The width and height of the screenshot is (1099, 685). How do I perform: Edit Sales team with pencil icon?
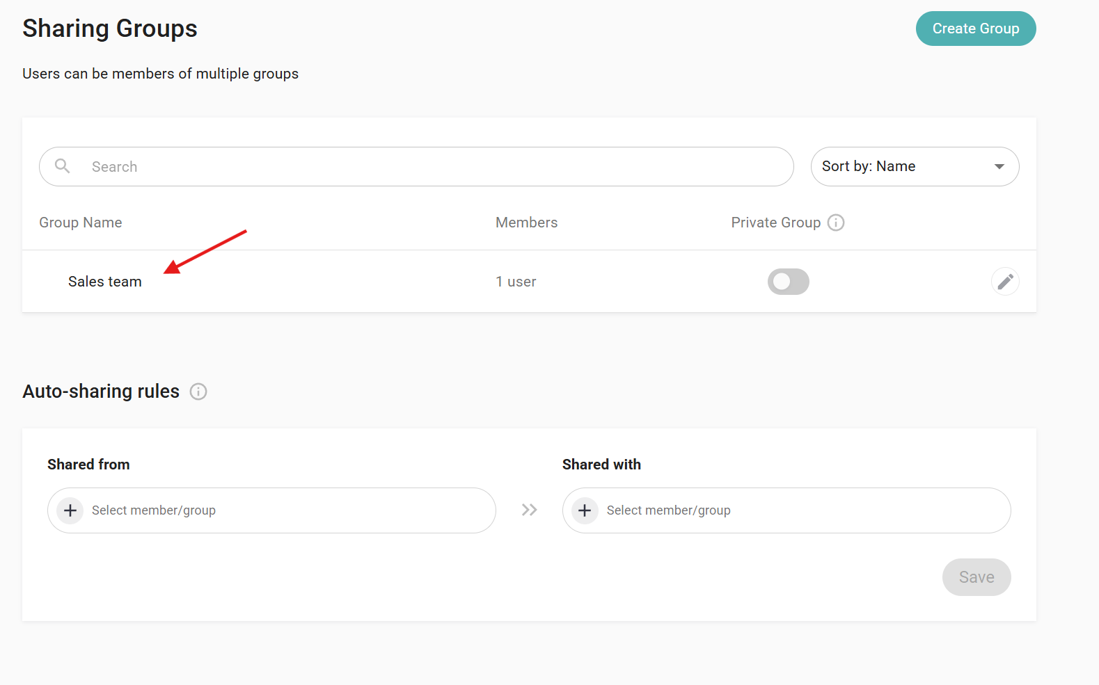(1004, 282)
